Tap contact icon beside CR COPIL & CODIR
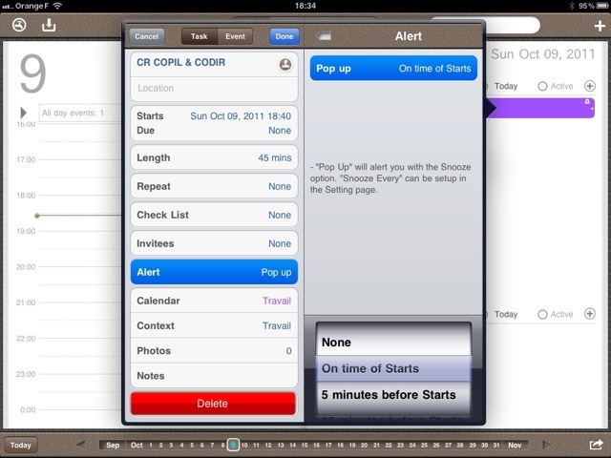Screen dimensions: 611x458 [x=284, y=65]
